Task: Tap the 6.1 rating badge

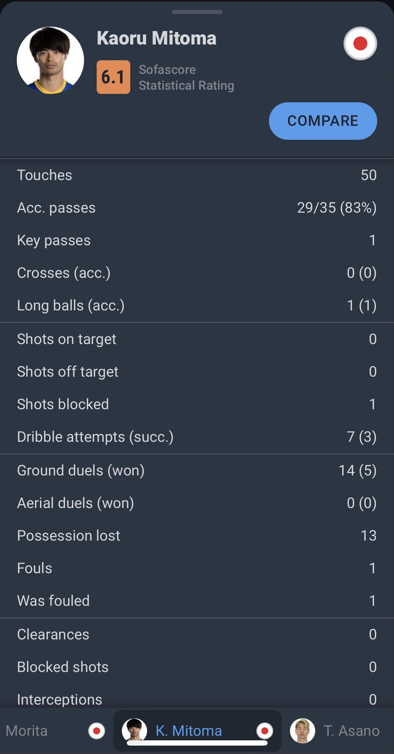Action: (113, 77)
